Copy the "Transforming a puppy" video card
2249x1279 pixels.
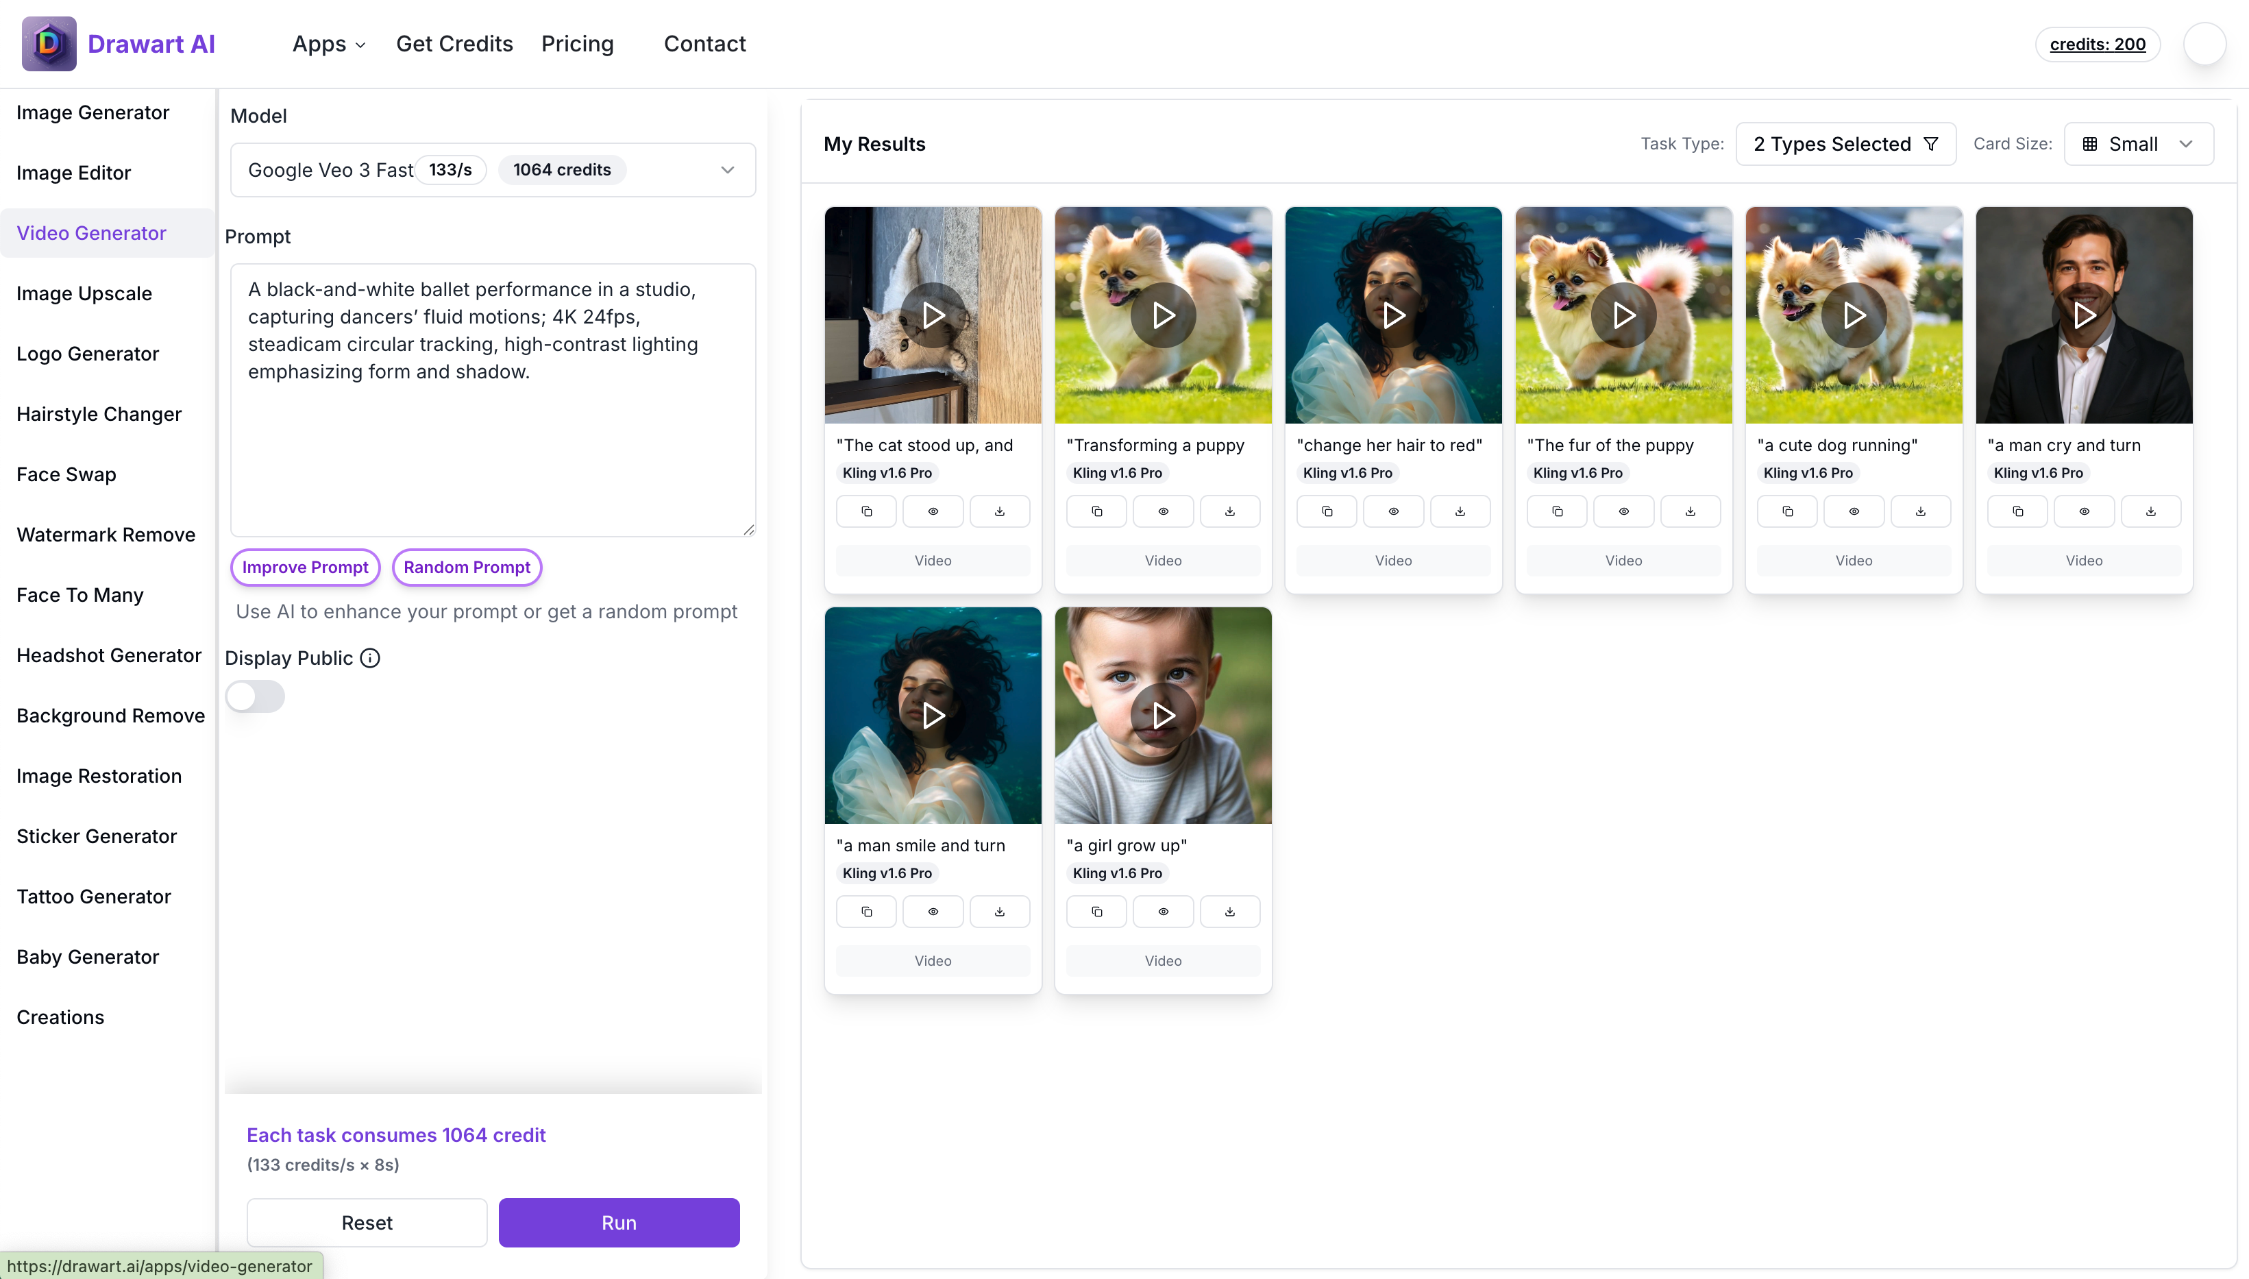[1096, 511]
